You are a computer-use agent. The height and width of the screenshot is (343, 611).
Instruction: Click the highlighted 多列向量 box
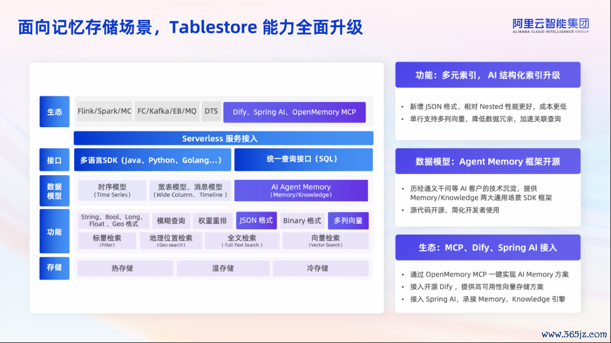348,221
